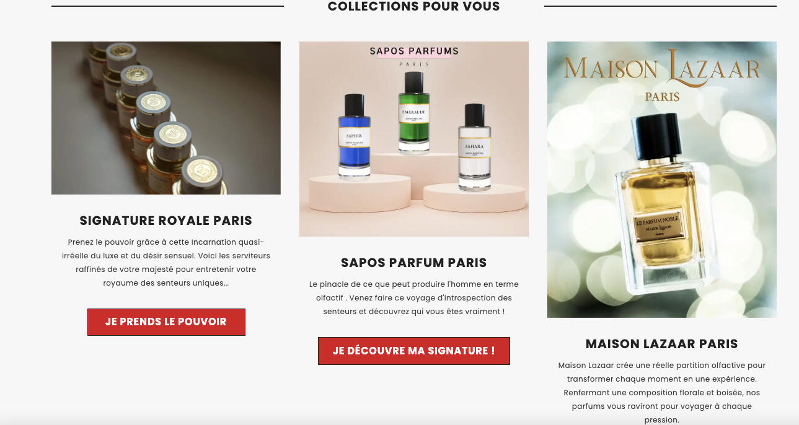Select the white Sahara perfume bottle
Viewport: 799px width, 425px height.
[x=474, y=147]
